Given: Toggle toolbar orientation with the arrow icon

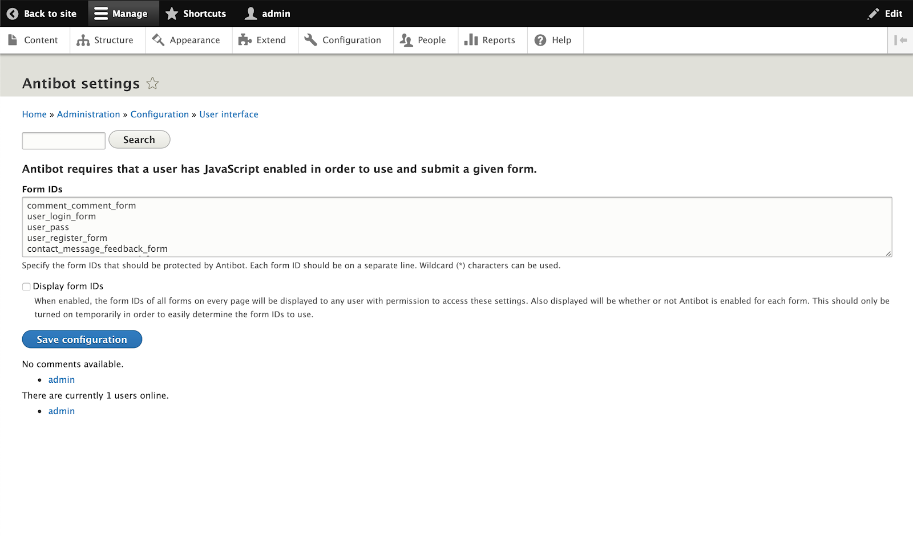Looking at the screenshot, I should point(900,40).
